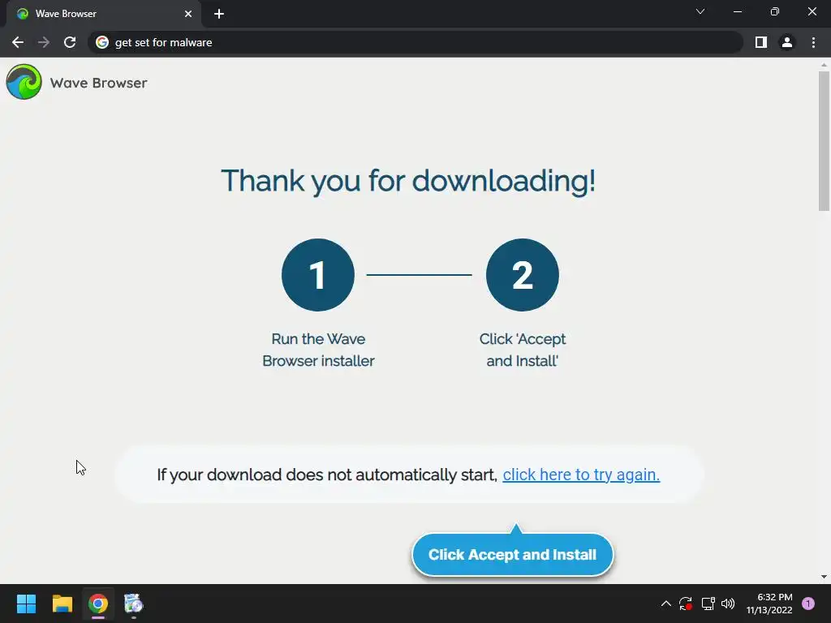Image resolution: width=831 pixels, height=623 pixels.
Task: Click "Click 'Accept and Install'" step text
Action: click(522, 350)
